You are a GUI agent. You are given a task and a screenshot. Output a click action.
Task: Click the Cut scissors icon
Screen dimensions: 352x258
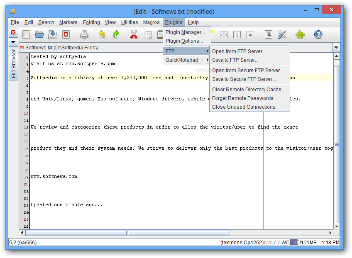point(134,34)
